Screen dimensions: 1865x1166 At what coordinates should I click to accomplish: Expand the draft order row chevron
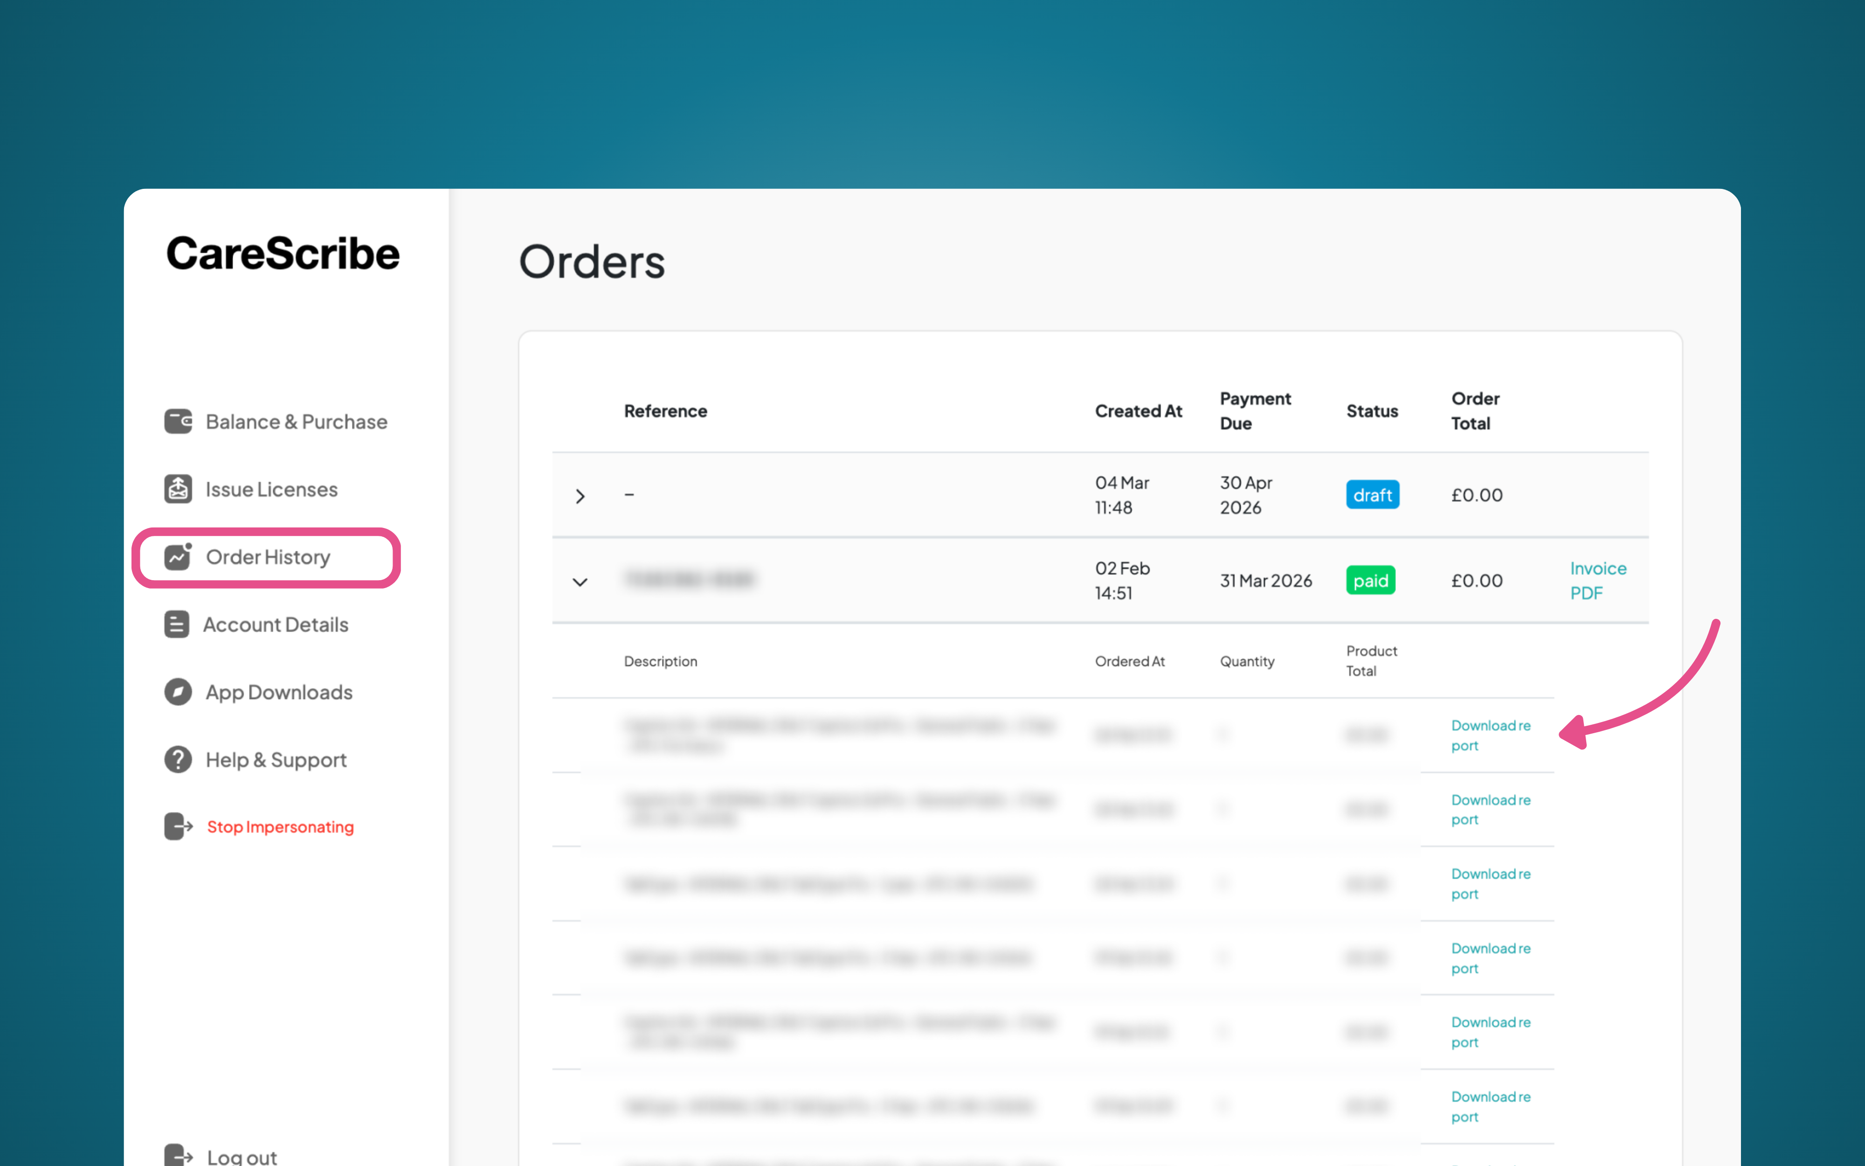[580, 496]
